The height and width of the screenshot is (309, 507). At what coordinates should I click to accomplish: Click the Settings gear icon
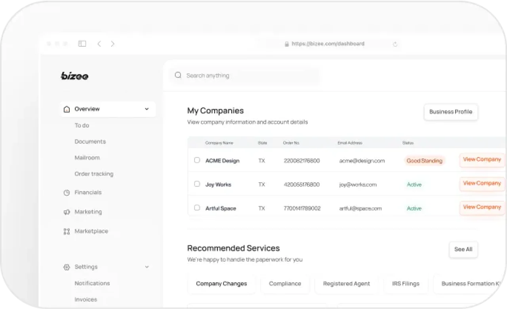(x=66, y=267)
